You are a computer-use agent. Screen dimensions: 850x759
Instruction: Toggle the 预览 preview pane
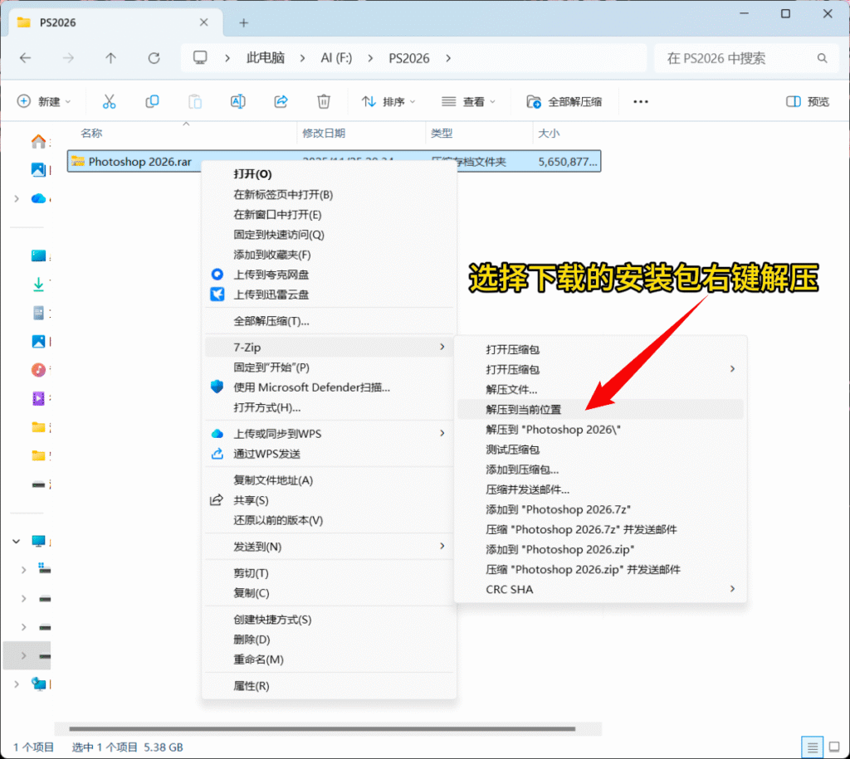[x=808, y=101]
